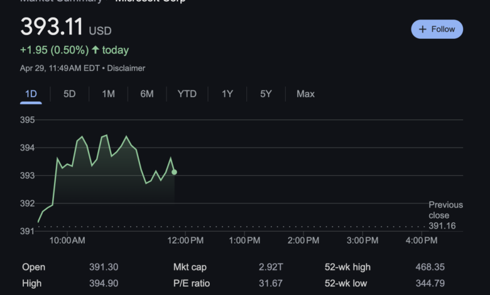Show the 1Y range tab
Viewport: 490px width, 295px height.
[227, 94]
